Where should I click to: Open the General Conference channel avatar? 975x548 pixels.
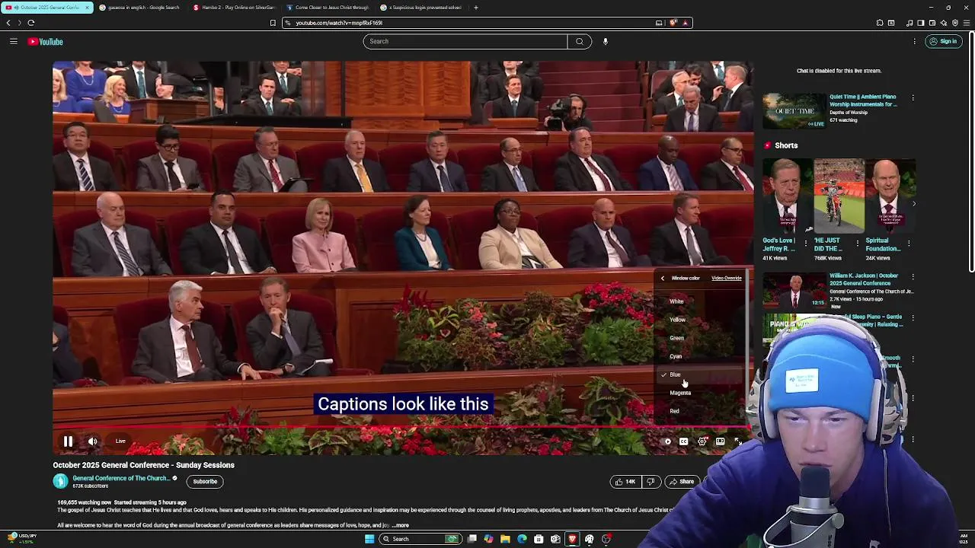tap(60, 481)
